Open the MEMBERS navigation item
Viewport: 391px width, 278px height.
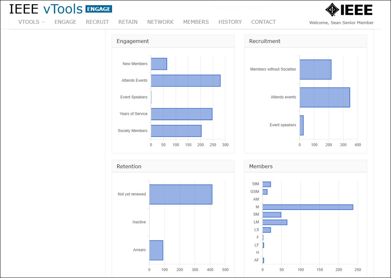point(196,22)
